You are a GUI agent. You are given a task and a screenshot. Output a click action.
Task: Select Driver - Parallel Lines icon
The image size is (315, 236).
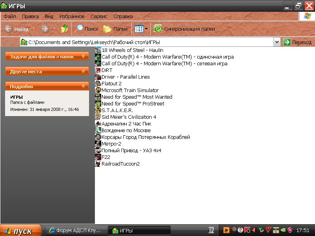98,77
